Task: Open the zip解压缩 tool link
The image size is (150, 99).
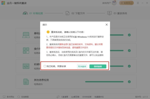Action: 75,97
